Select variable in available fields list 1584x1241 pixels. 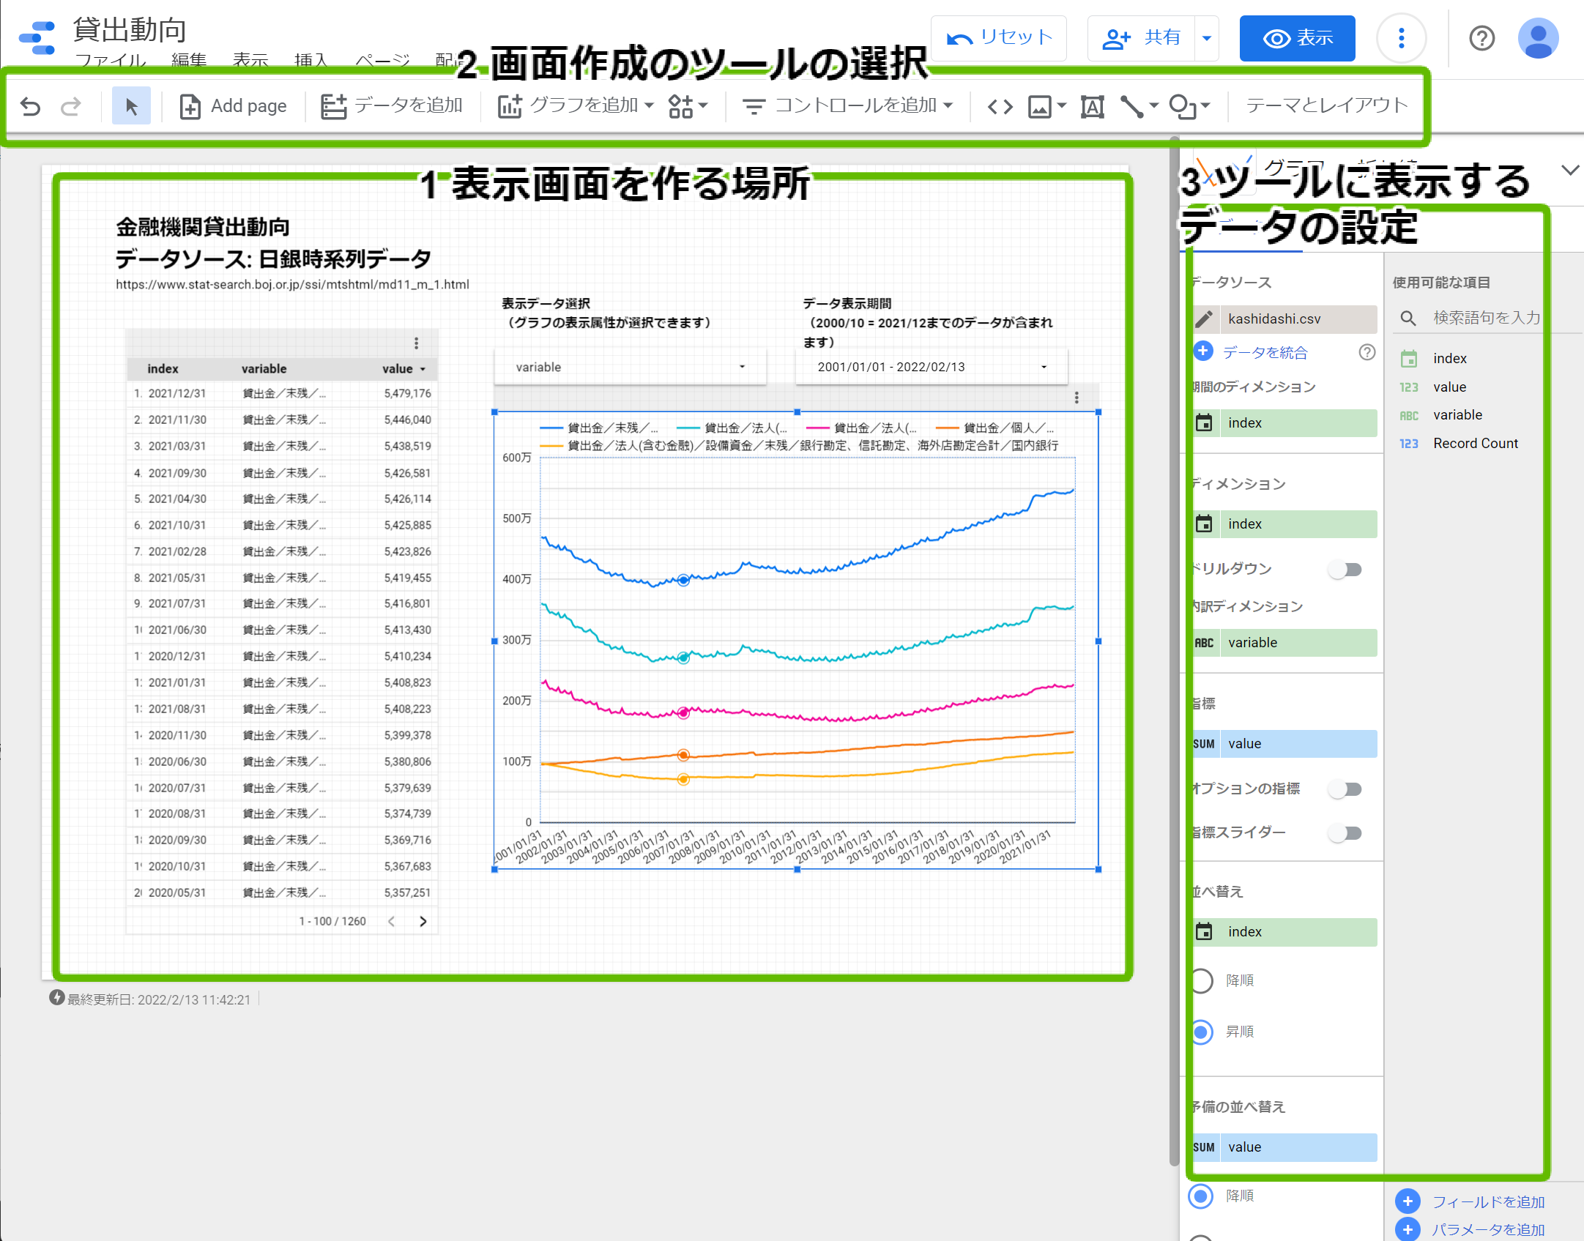(x=1457, y=415)
